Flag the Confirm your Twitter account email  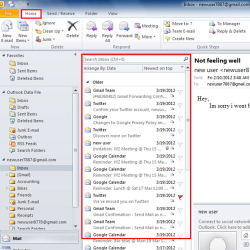[180, 105]
